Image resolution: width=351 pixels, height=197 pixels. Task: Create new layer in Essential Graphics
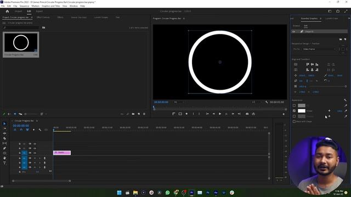(345, 39)
